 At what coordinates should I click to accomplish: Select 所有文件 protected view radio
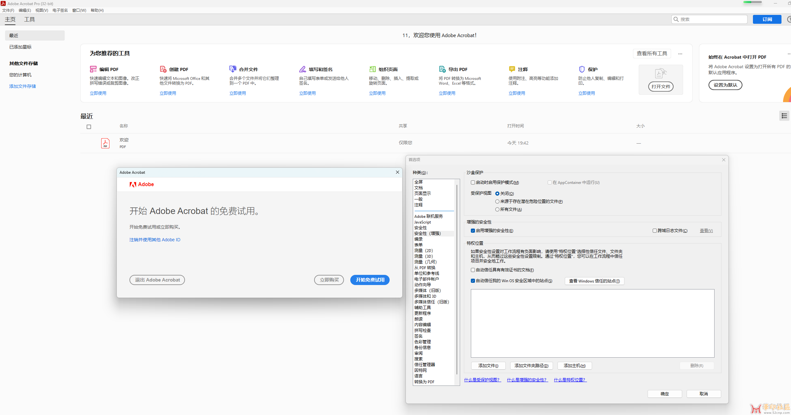[x=497, y=210]
